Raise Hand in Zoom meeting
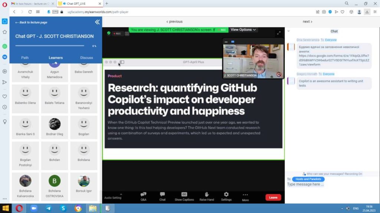 click(207, 196)
